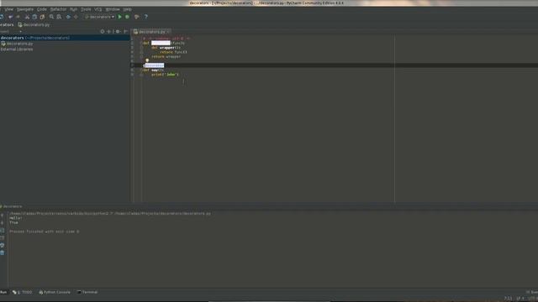Click the Run tool window tab at bottom
The height and width of the screenshot is (302, 538).
coord(3,292)
